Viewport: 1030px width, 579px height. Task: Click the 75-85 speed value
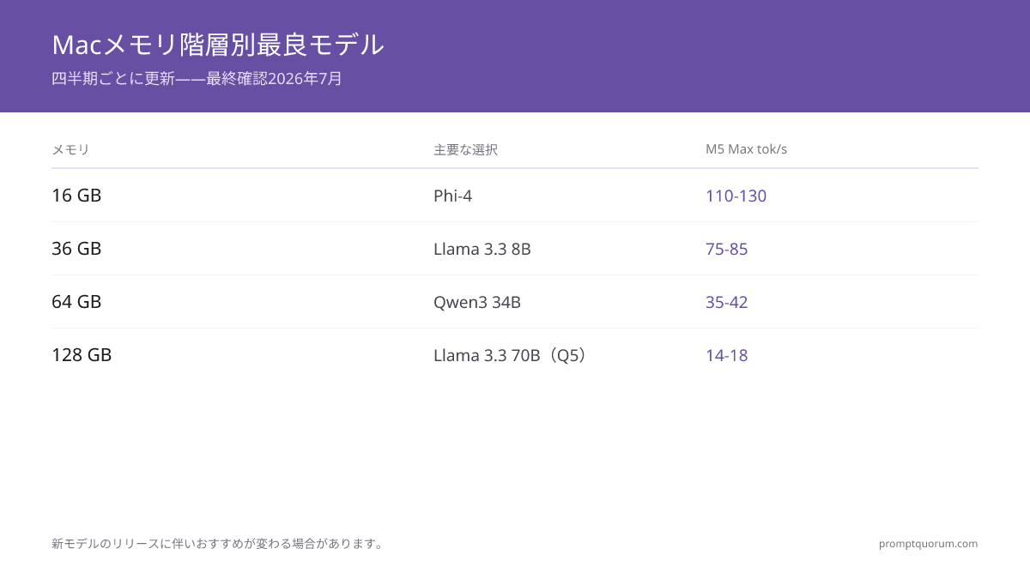(x=726, y=250)
